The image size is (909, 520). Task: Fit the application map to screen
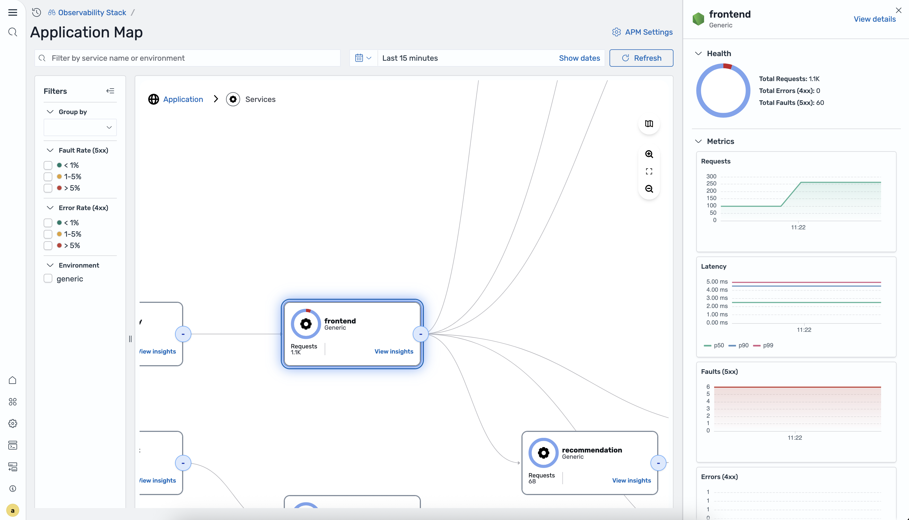pos(649,171)
